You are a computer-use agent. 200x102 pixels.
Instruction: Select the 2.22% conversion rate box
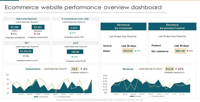tap(74, 28)
